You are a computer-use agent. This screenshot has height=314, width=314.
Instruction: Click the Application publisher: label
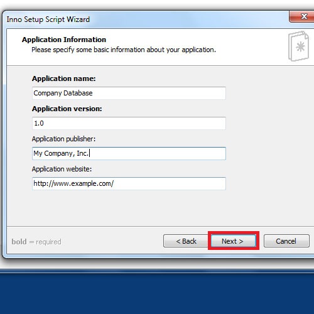(x=63, y=139)
